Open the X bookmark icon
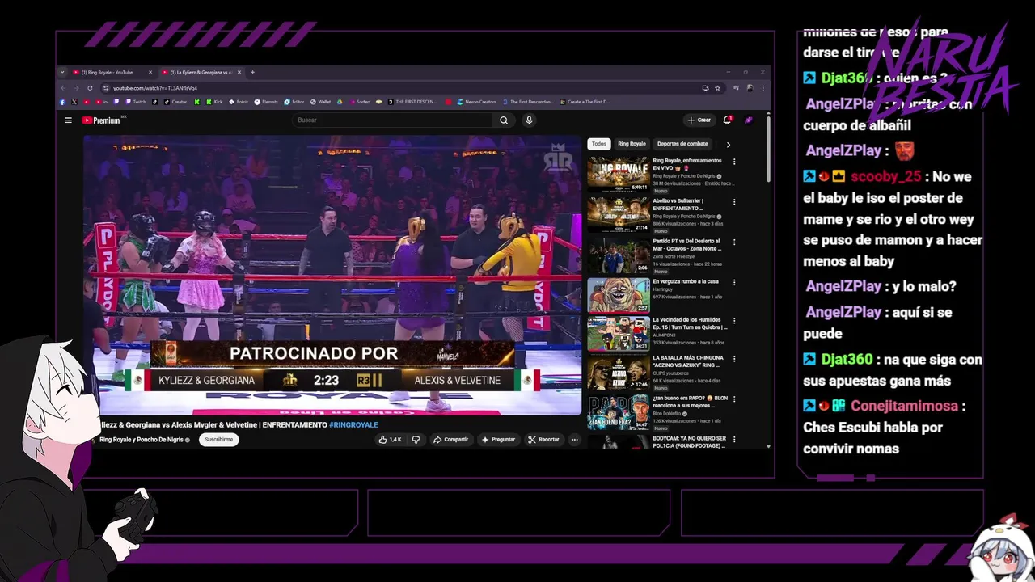1035x582 pixels. (x=74, y=102)
